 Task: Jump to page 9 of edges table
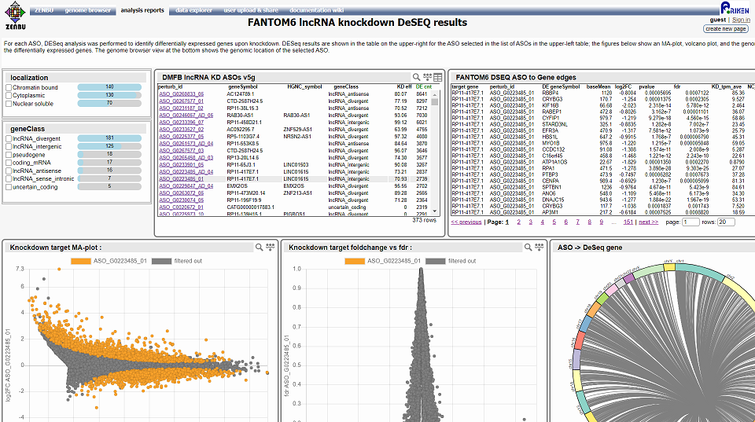pos(601,222)
